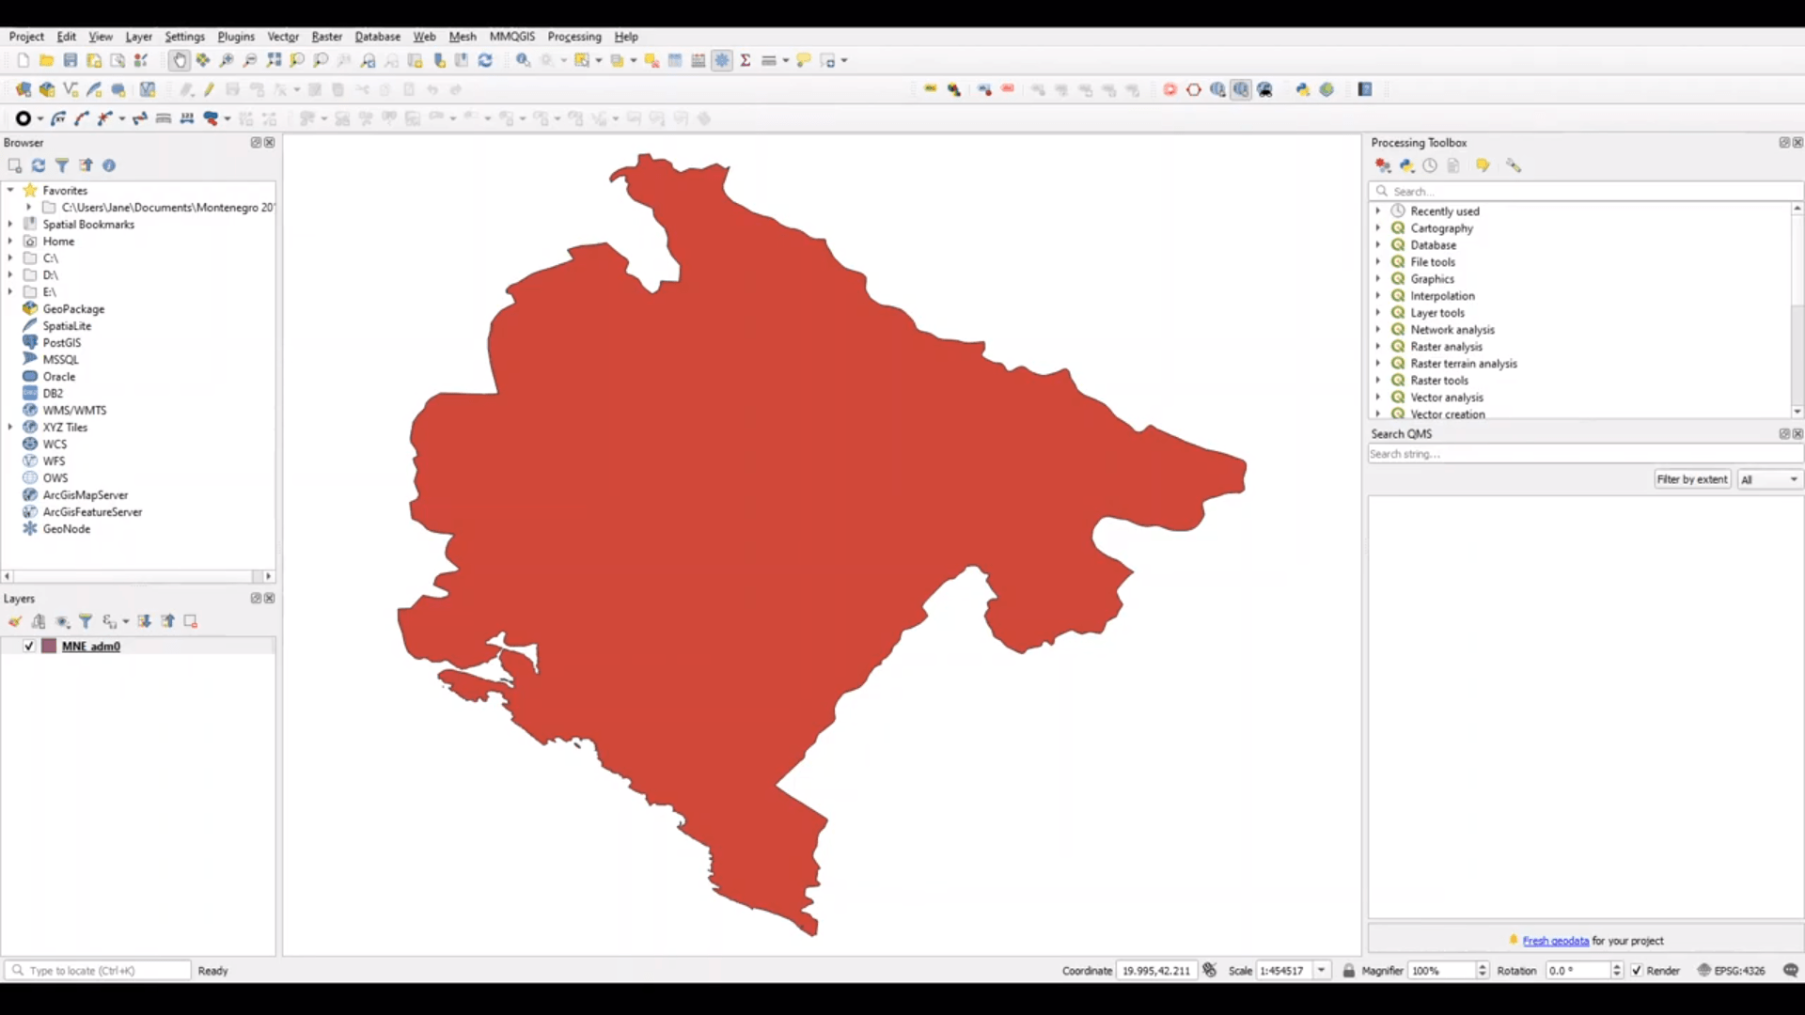This screenshot has width=1805, height=1015.
Task: Click the red color swatch of MNE_adm0
Action: 49,646
